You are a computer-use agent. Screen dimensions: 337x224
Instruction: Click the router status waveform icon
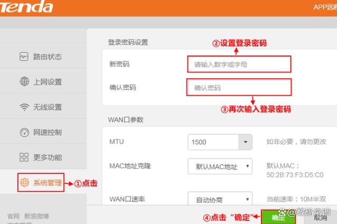(24, 57)
